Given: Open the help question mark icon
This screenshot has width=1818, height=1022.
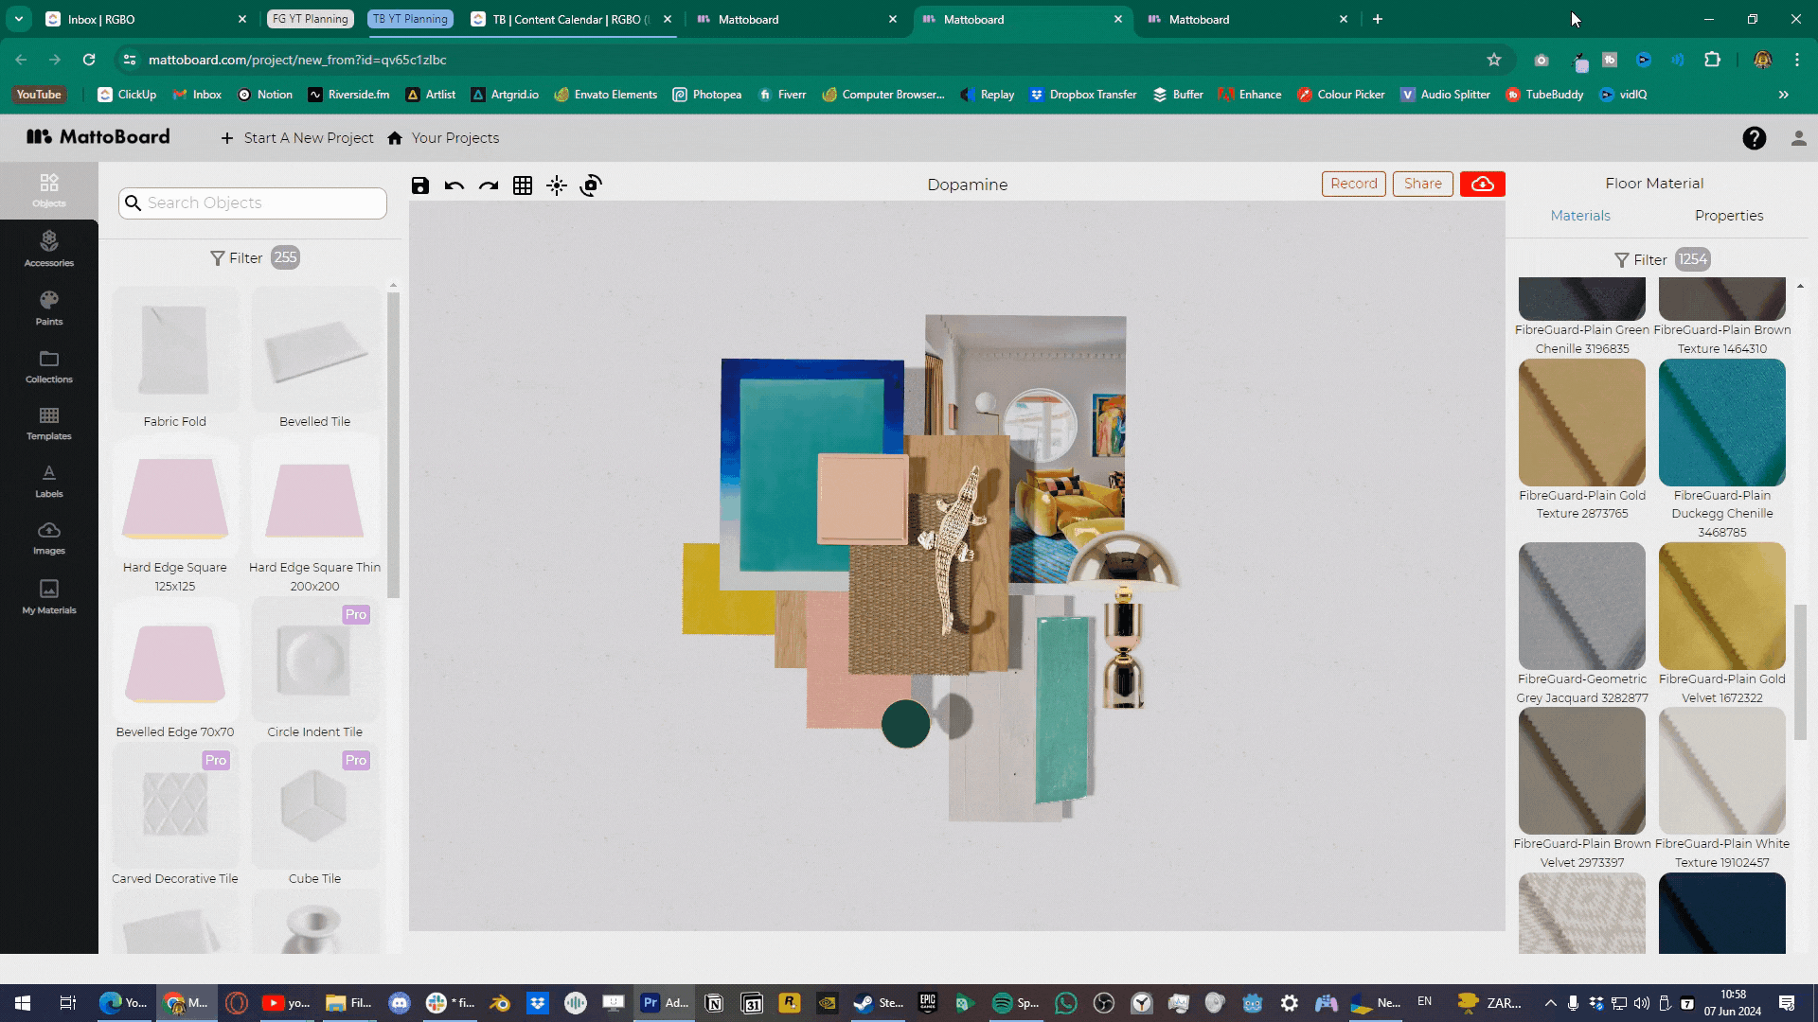Looking at the screenshot, I should [x=1754, y=138].
